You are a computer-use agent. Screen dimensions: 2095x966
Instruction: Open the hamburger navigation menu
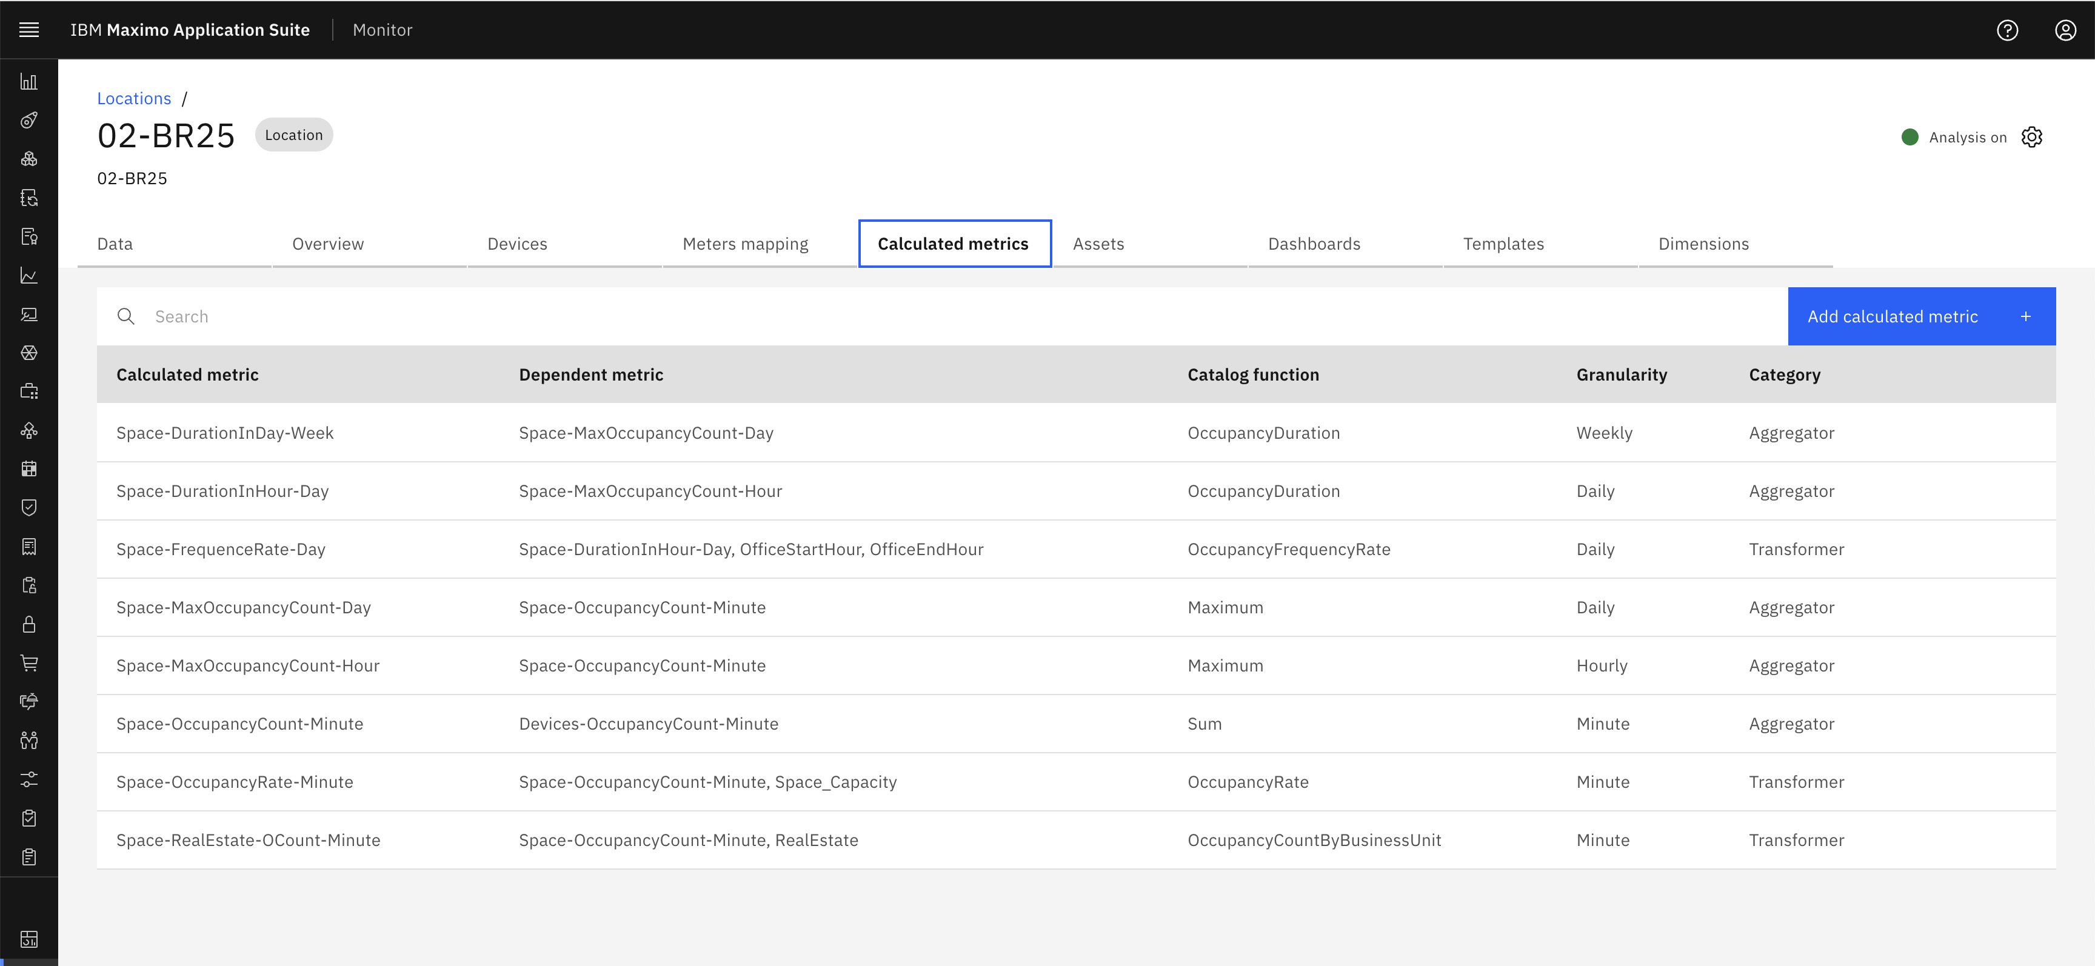pos(29,30)
